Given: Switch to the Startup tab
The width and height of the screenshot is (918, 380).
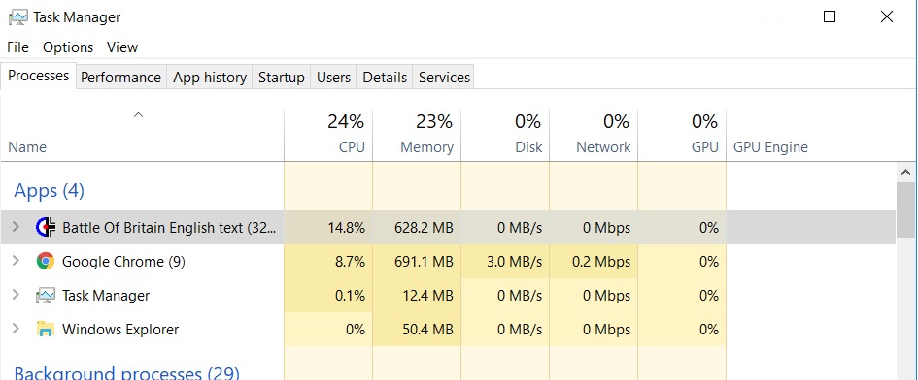Looking at the screenshot, I should pos(282,78).
